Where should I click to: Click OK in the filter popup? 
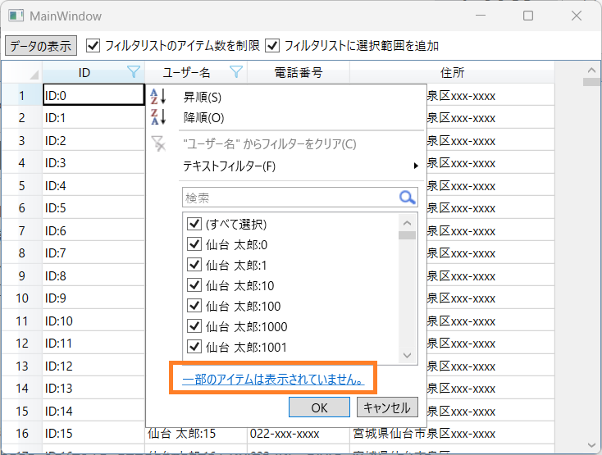[x=319, y=407]
